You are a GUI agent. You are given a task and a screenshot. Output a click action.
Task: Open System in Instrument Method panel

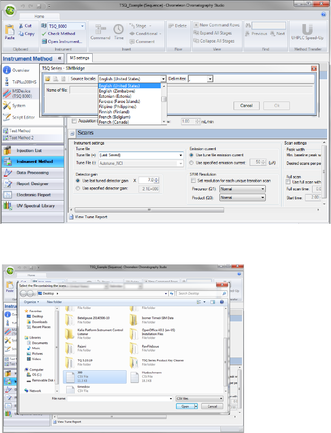14,105
